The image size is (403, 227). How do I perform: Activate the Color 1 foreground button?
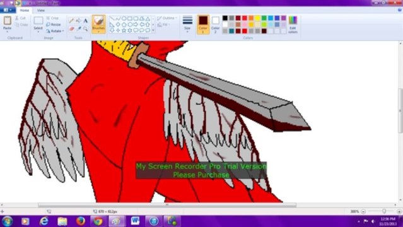coord(203,25)
